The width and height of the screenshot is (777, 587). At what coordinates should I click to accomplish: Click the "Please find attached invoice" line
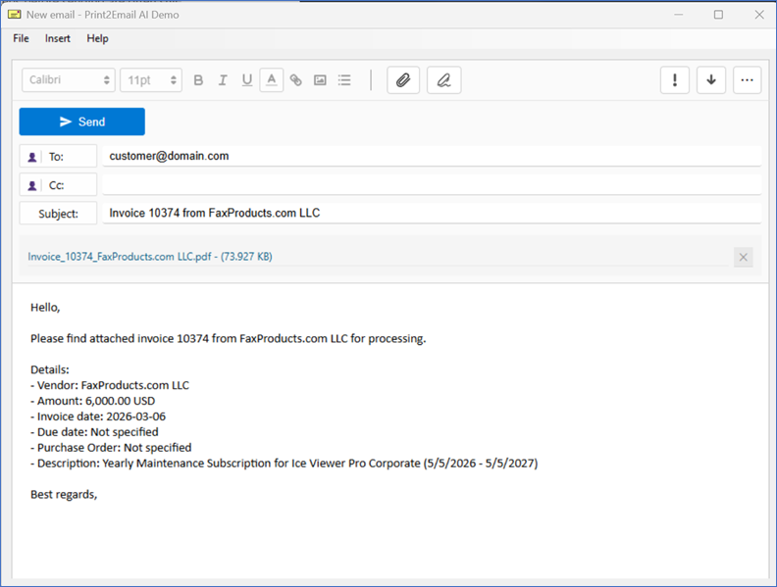pos(228,338)
